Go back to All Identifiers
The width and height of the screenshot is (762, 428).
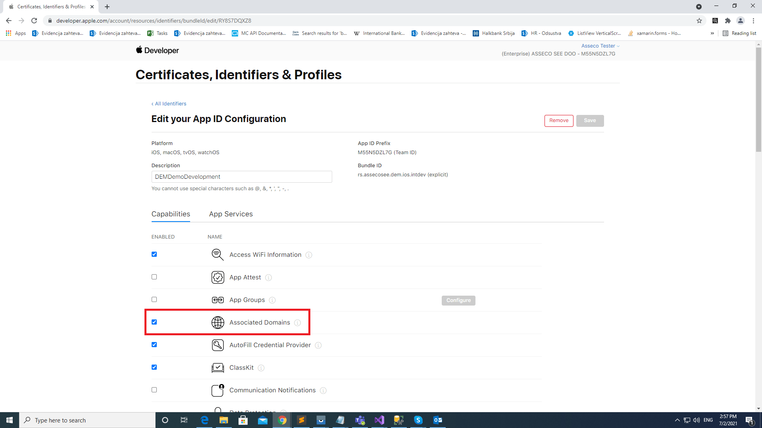click(x=169, y=104)
